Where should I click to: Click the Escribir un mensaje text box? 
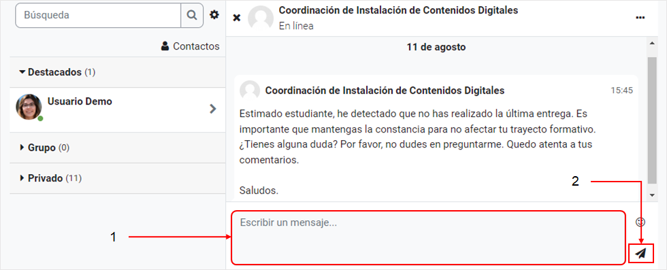[x=428, y=237]
